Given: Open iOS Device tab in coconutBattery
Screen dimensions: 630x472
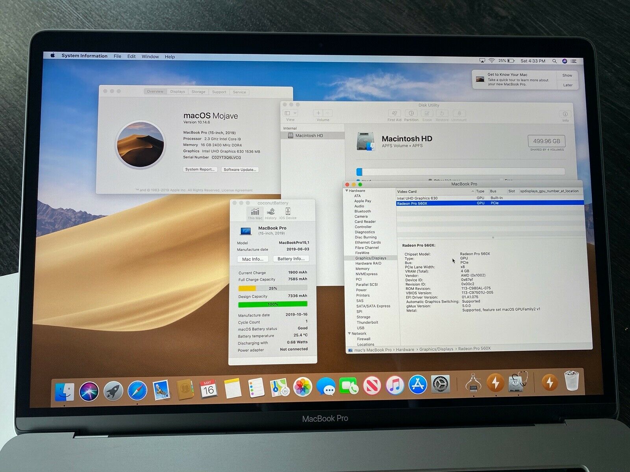Looking at the screenshot, I should click(288, 214).
